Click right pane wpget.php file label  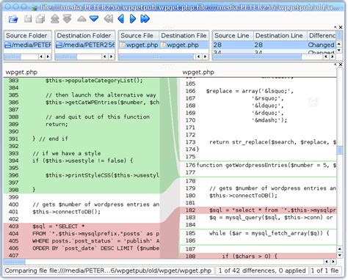(x=198, y=73)
